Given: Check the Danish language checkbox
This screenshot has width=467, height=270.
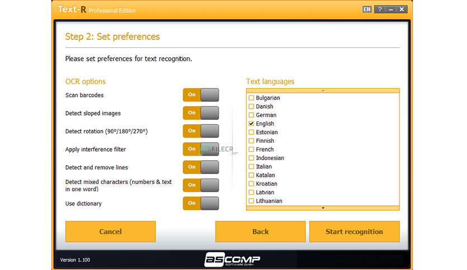Looking at the screenshot, I should (251, 107).
